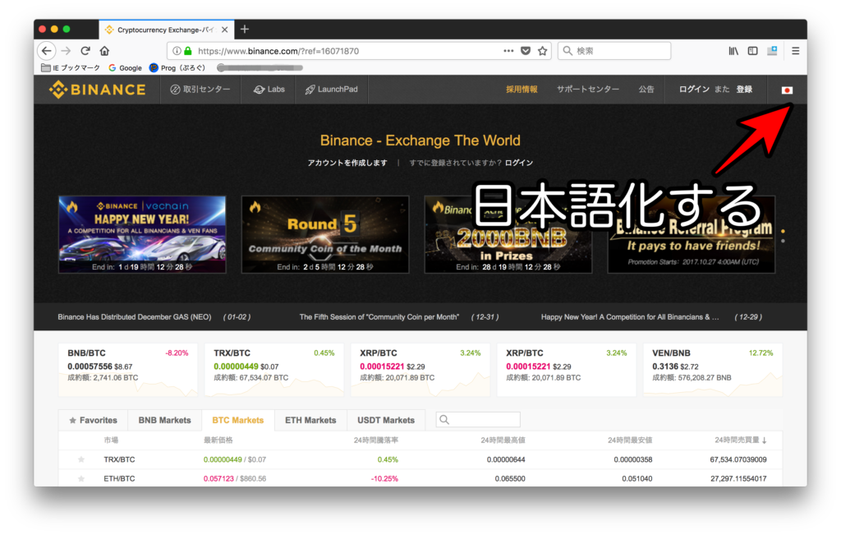The width and height of the screenshot is (841, 535).
Task: Click the browser 検索 search box
Action: click(614, 51)
